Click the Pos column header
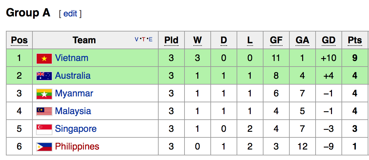The image size is (369, 160). click(x=19, y=40)
